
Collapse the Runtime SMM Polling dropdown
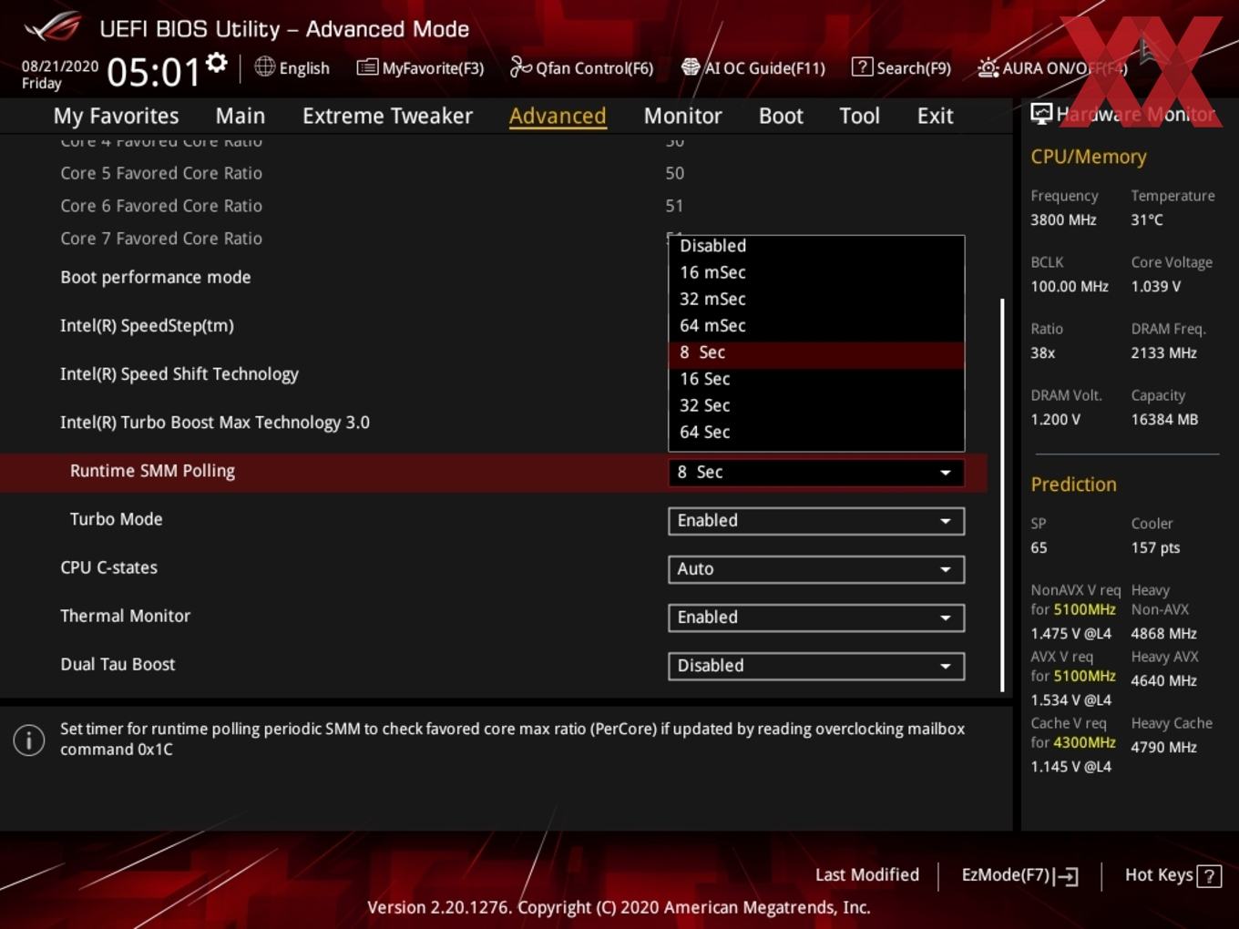point(816,472)
